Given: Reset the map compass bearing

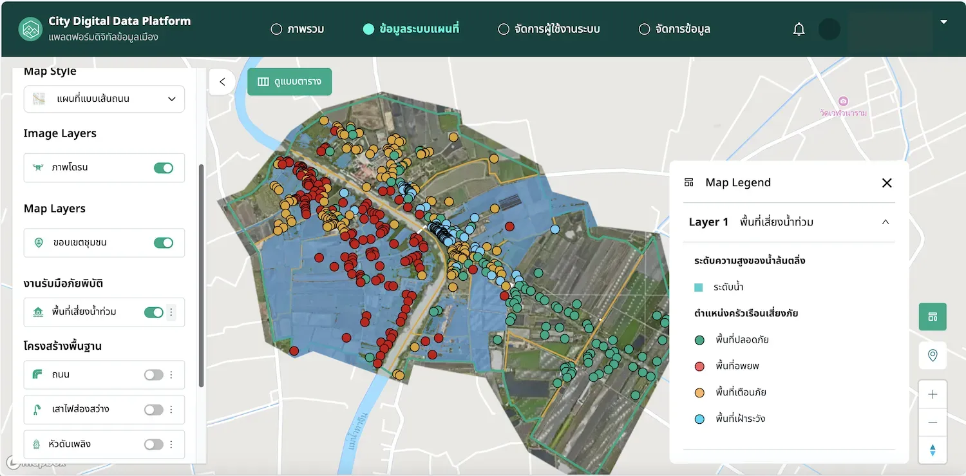Looking at the screenshot, I should [x=933, y=450].
